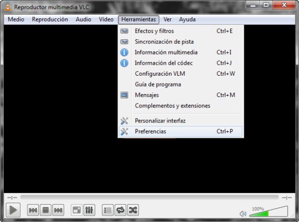Screen dimensions: 299x222
Task: Open the Audio menu
Action: point(83,20)
